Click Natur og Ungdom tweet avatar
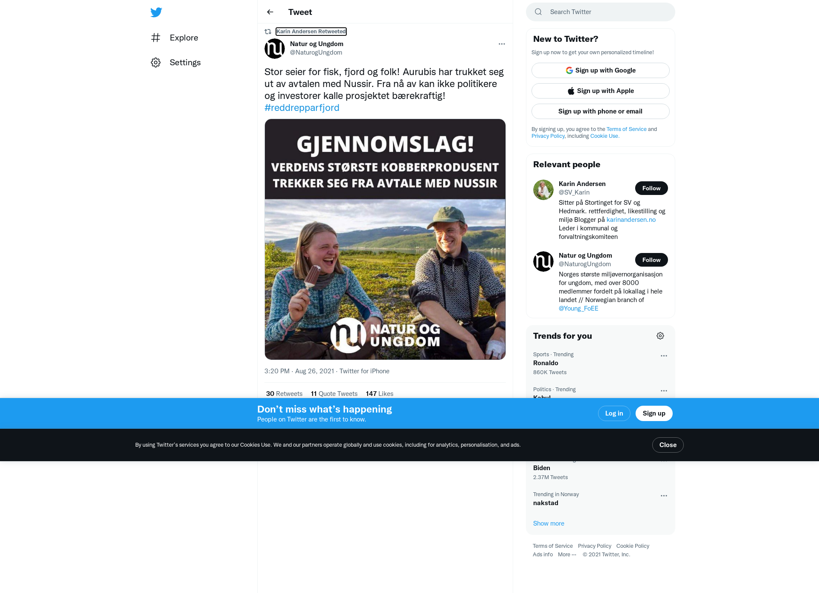819x593 pixels. pos(275,49)
